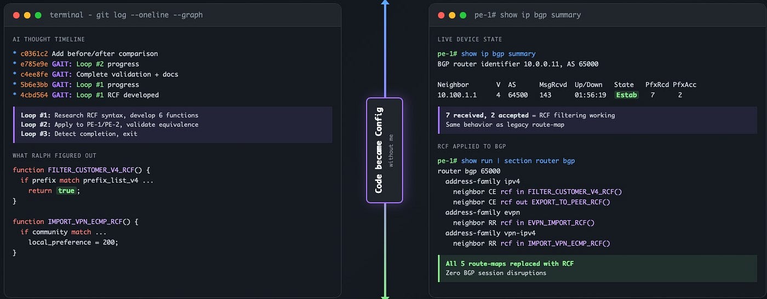Click commit hash c0361c2
767x299 pixels.
[x=34, y=54]
